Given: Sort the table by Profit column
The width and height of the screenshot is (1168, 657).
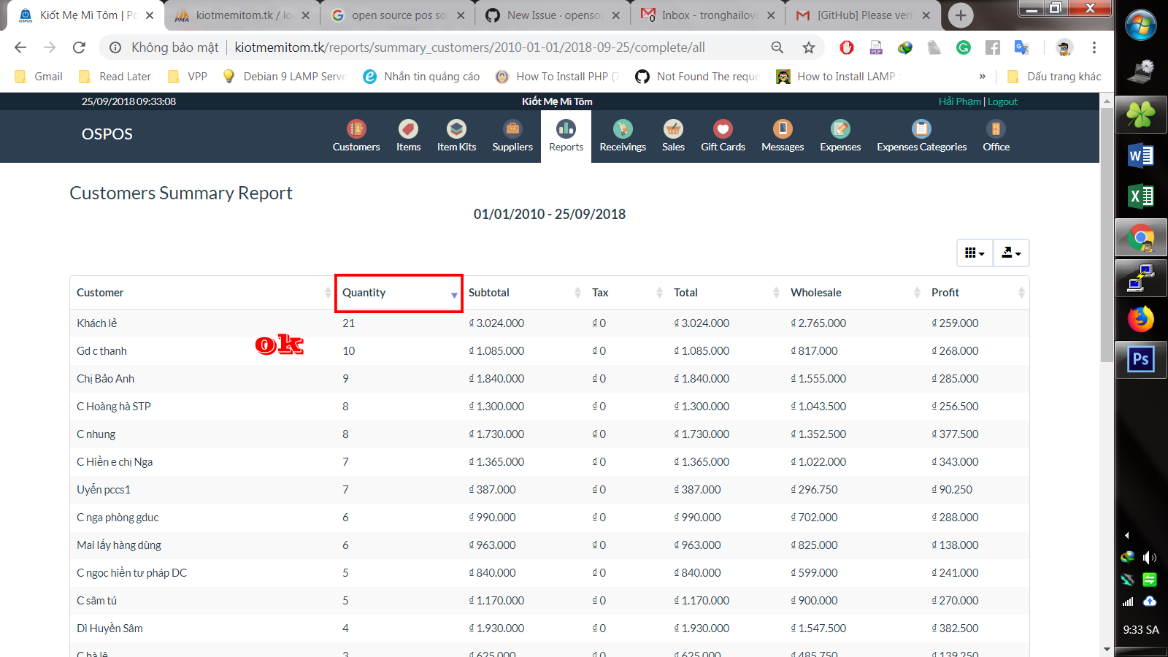Looking at the screenshot, I should tap(977, 293).
